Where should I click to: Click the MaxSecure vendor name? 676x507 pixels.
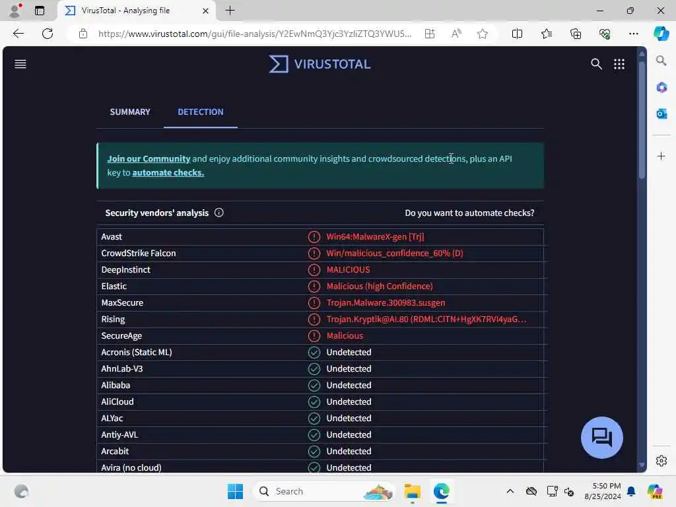point(122,302)
